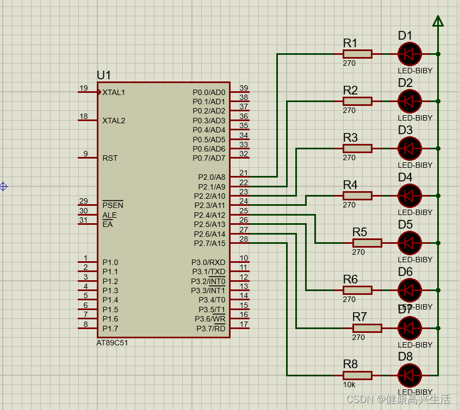
Task: Click the P3.6/WR pin label
Action: [x=210, y=319]
